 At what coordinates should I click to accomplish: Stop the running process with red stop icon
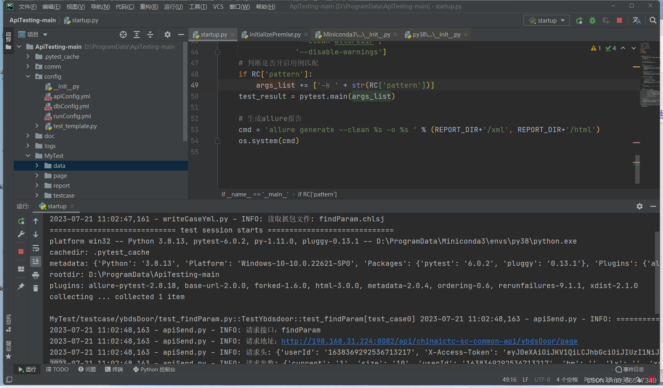tap(619, 20)
